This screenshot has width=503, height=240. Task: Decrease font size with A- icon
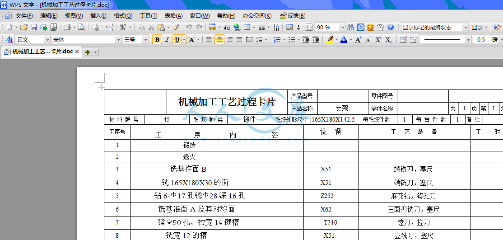coord(368,39)
